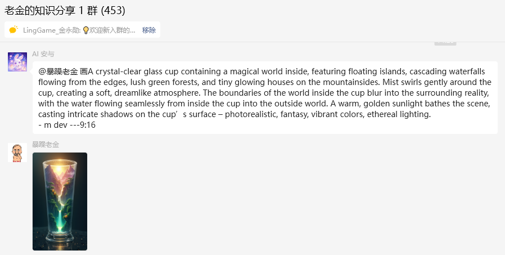Viewport: 505px width, 255px height.
Task: Click the @暴躁老金 mention in the message
Action: 58,71
